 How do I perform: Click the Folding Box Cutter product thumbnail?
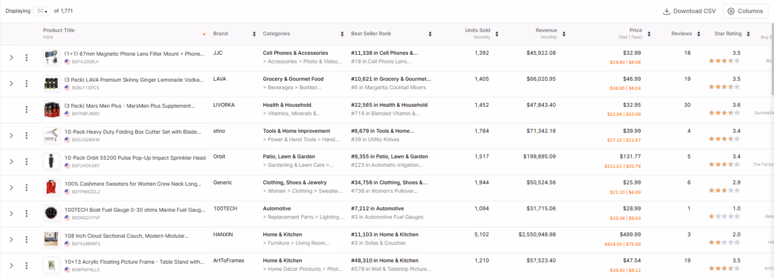click(x=51, y=136)
